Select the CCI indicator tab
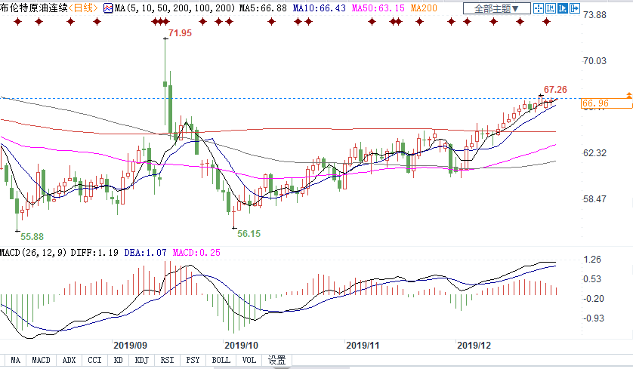 coord(94,361)
